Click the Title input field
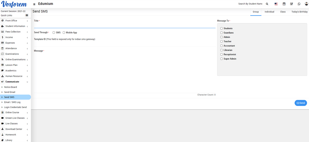Image resolution: width=309 pixels, height=142 pixels. (x=124, y=25)
